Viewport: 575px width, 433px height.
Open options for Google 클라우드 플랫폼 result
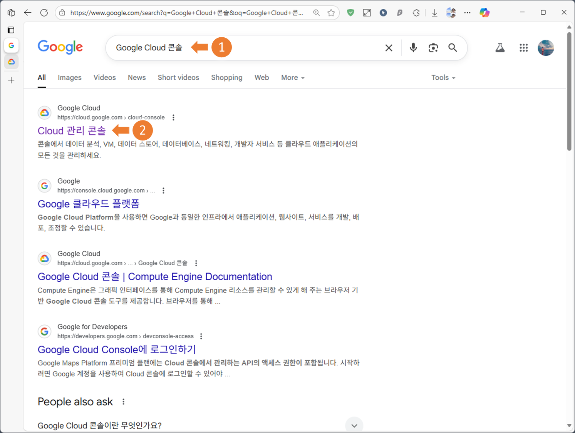pyautogui.click(x=163, y=191)
